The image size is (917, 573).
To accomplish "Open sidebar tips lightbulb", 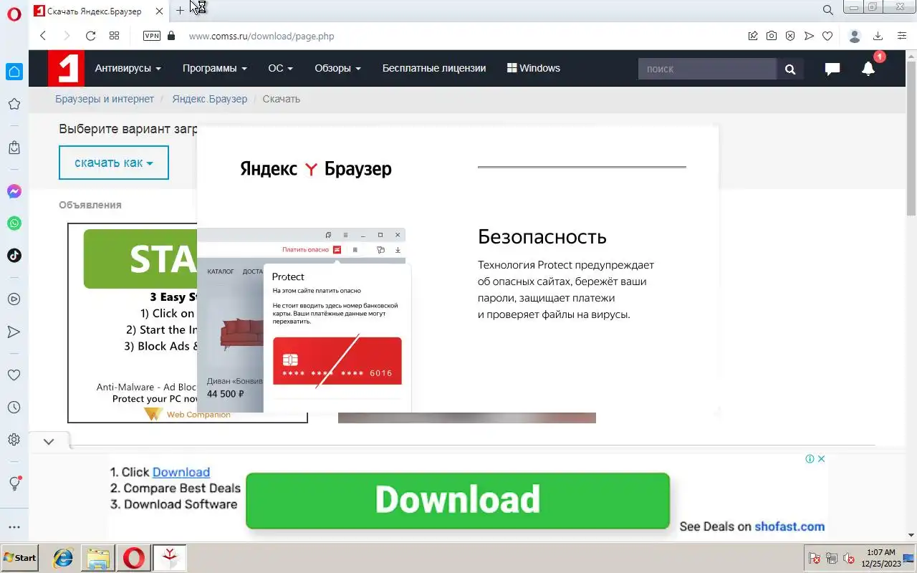I will click(x=14, y=483).
